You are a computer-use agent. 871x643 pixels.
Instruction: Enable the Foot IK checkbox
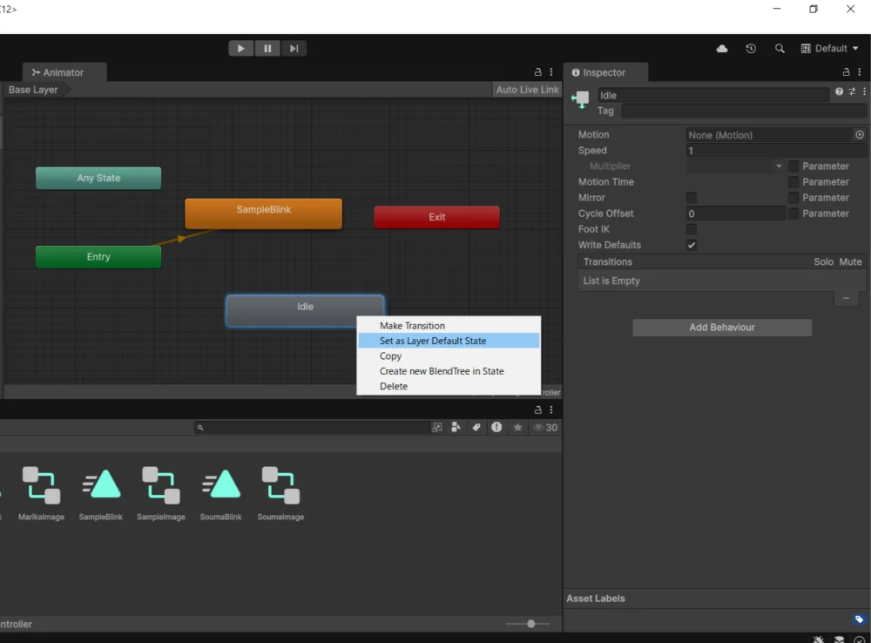[692, 229]
